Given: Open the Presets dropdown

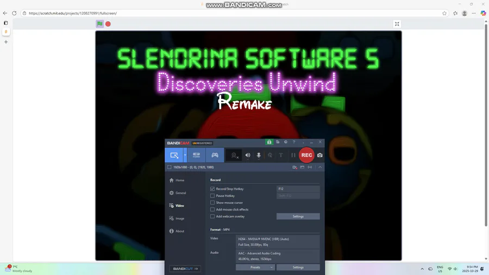Looking at the screenshot, I should click(255, 267).
